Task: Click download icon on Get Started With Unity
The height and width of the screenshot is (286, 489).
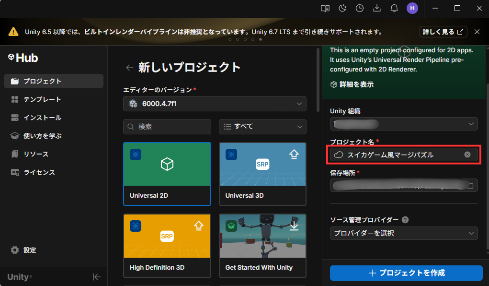Action: (294, 226)
